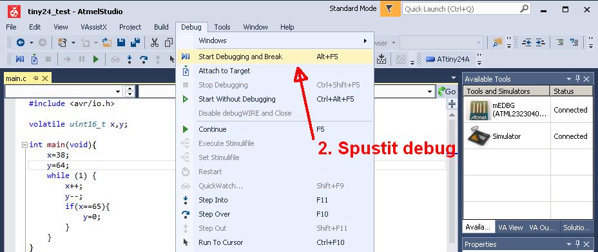Click the Find in Files icon
This screenshot has width=598, height=252.
pyautogui.click(x=497, y=42)
